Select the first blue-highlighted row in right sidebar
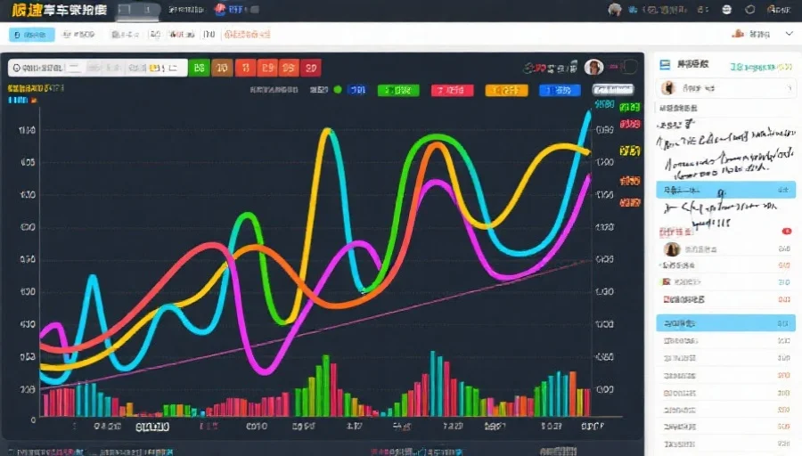 [725, 190]
